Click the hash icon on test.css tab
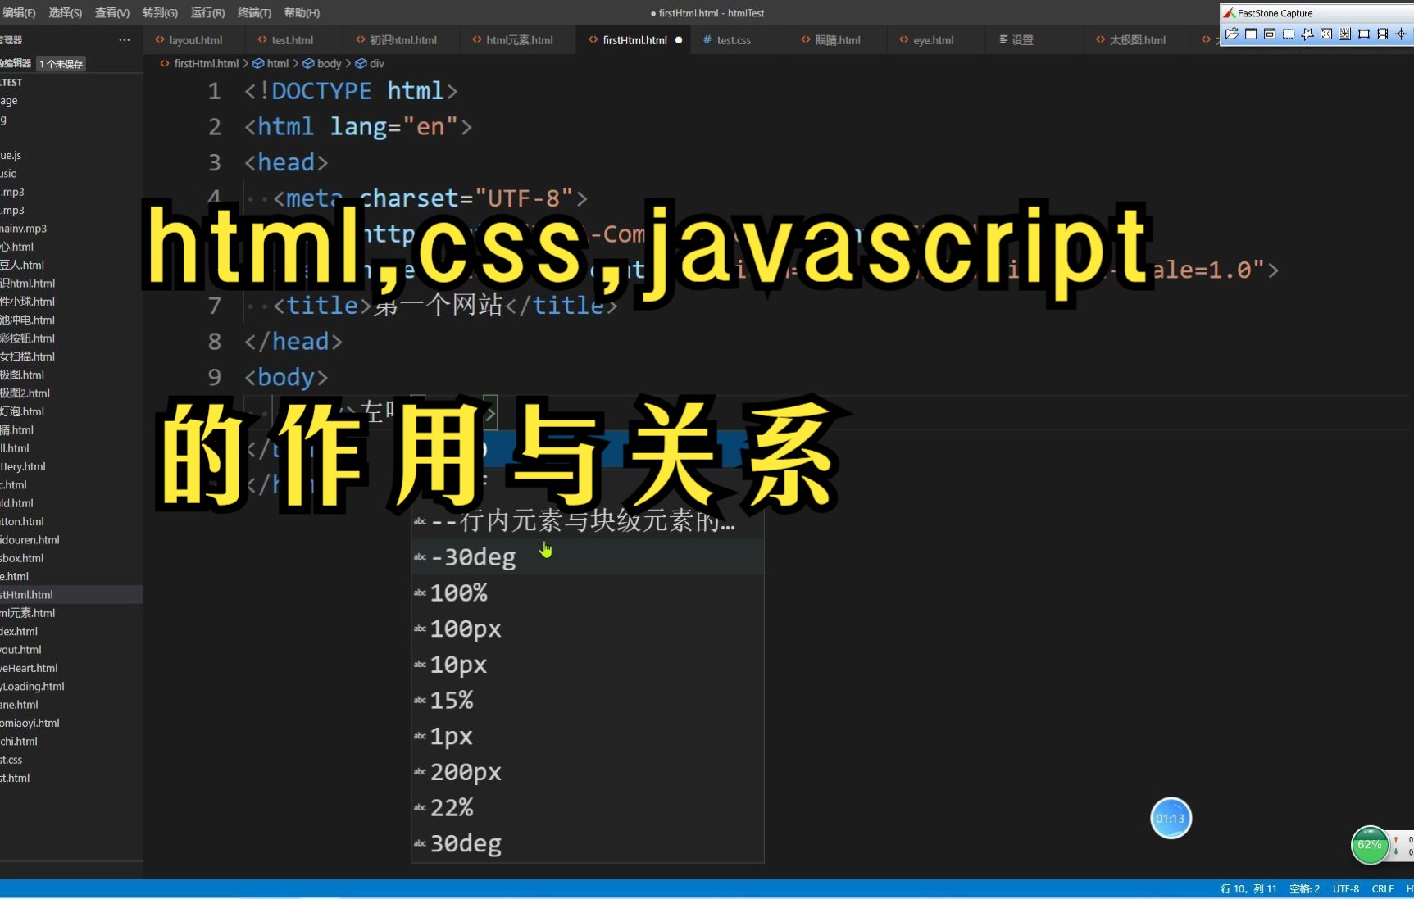The image size is (1414, 899). click(707, 39)
